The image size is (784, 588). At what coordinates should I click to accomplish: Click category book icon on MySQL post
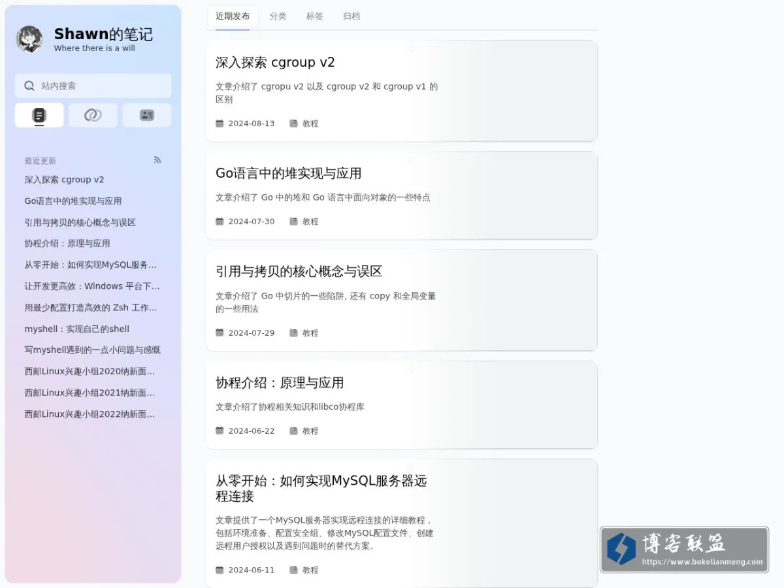click(x=294, y=570)
